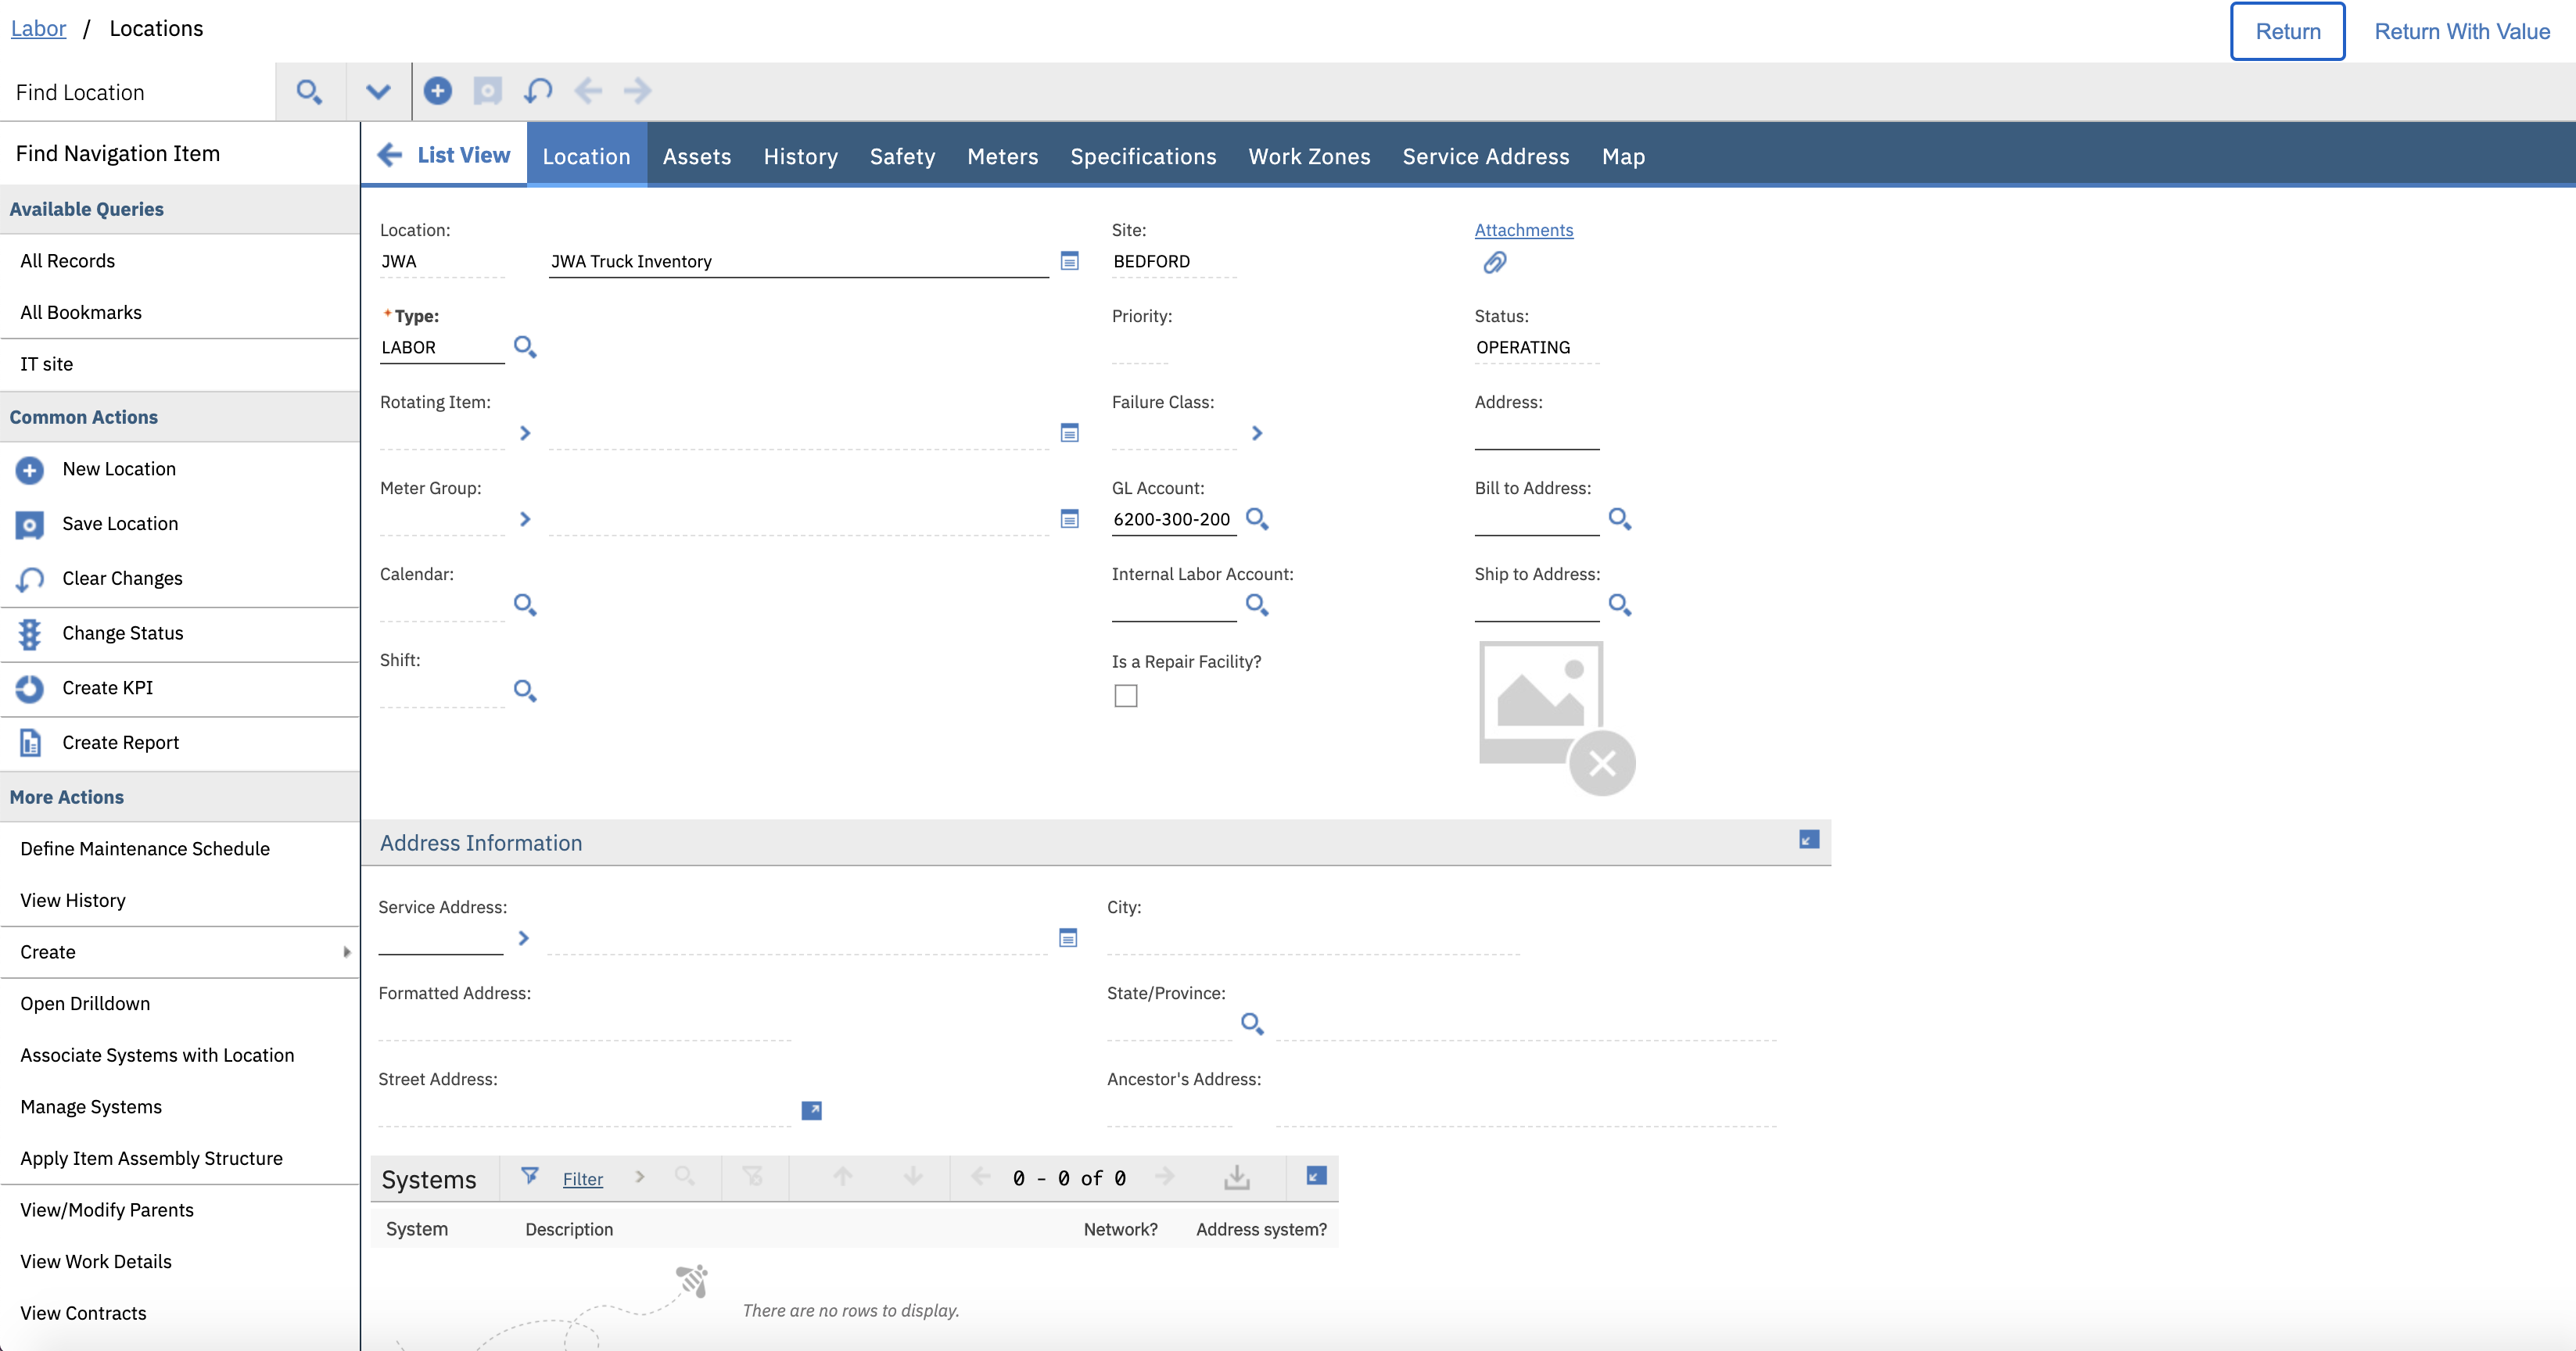Click the Clear Changes undo icon in toolbar
This screenshot has height=1351, width=2576.
(538, 91)
